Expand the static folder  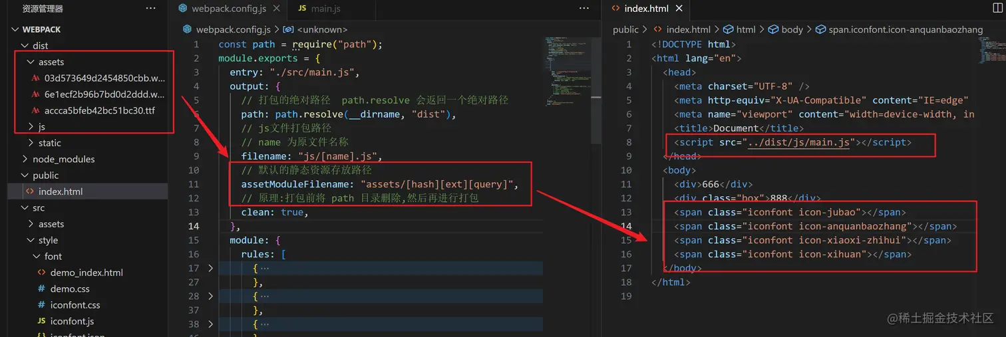30,143
